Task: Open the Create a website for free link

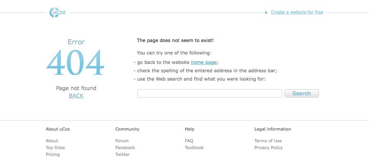Action: coord(297,12)
